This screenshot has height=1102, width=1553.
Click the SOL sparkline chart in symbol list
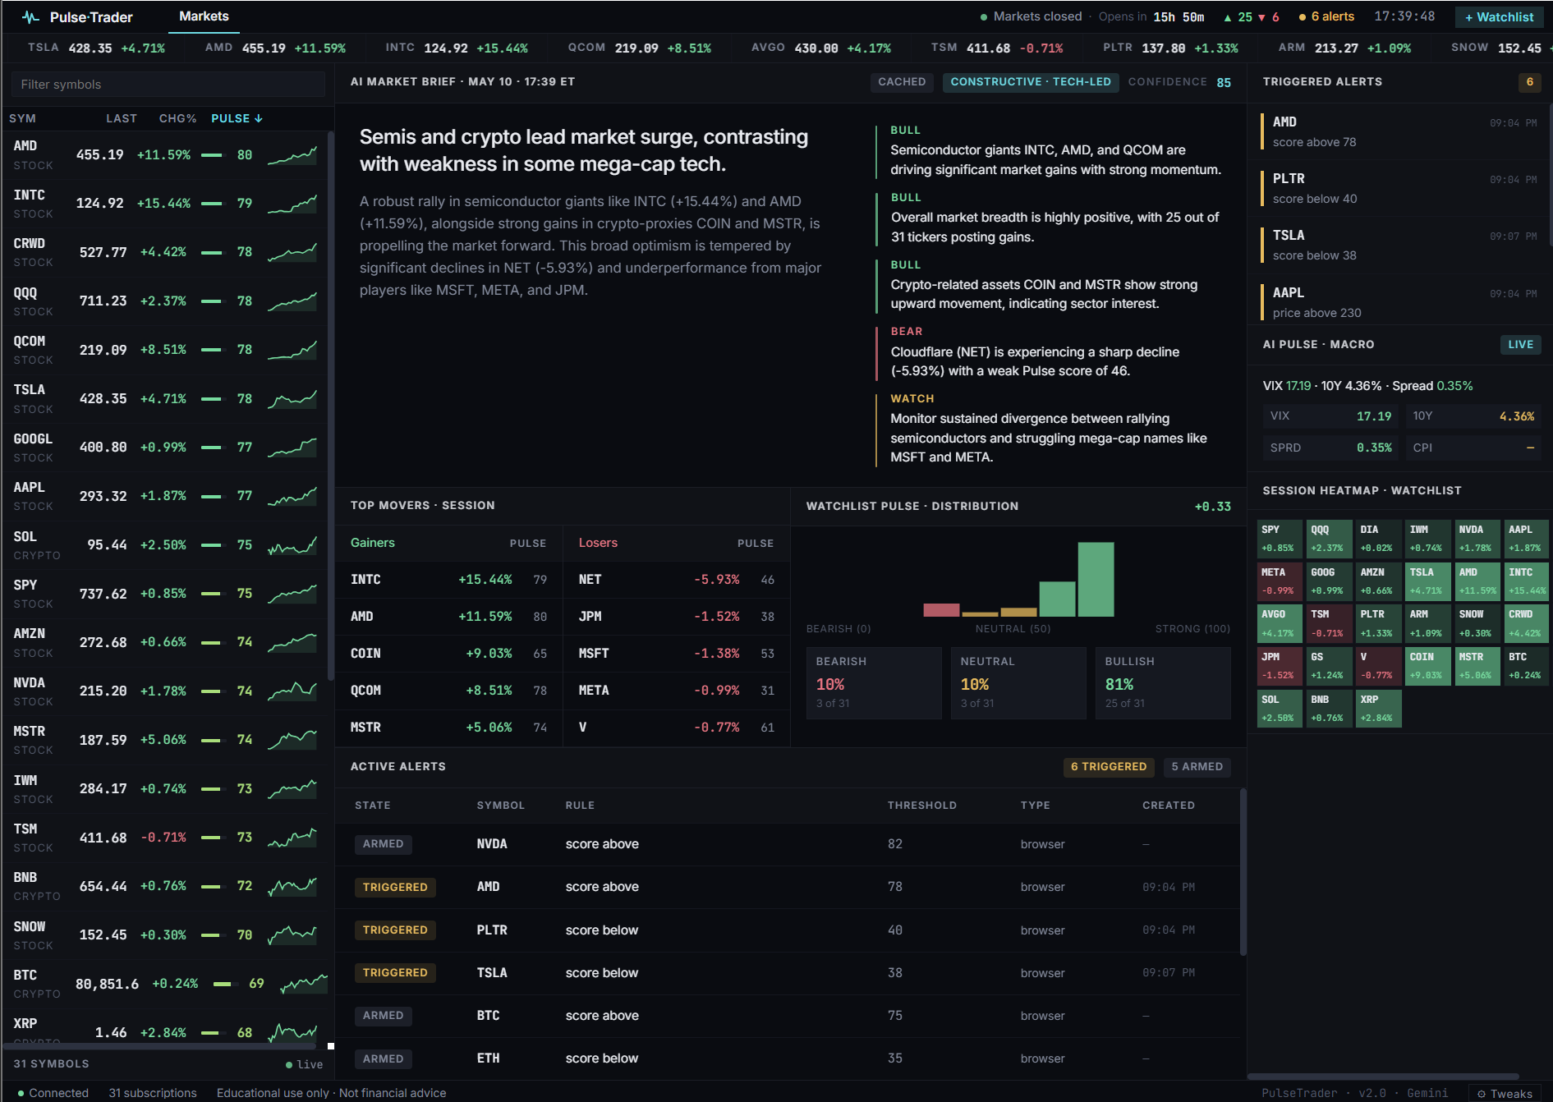coord(292,545)
